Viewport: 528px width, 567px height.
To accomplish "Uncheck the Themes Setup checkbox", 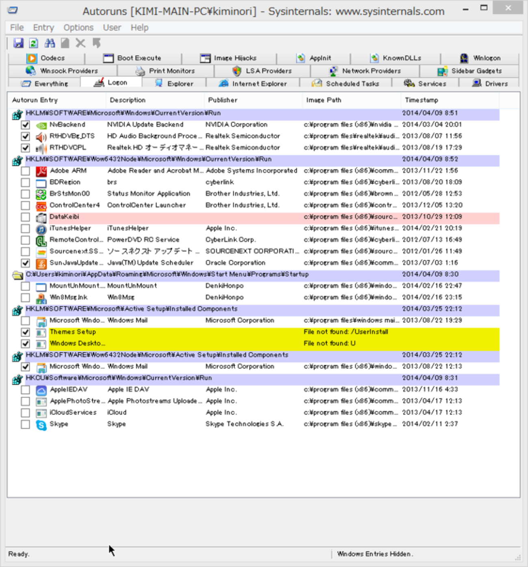I will (x=25, y=332).
